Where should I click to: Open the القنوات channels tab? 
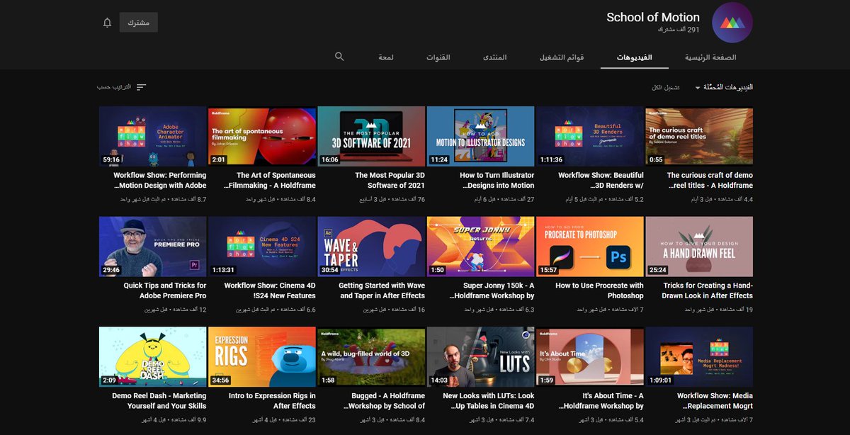tap(438, 57)
